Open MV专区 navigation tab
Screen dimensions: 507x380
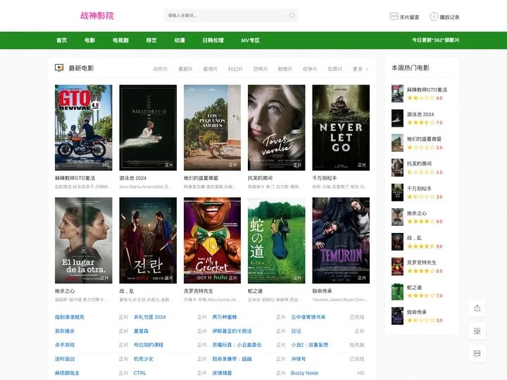[250, 40]
